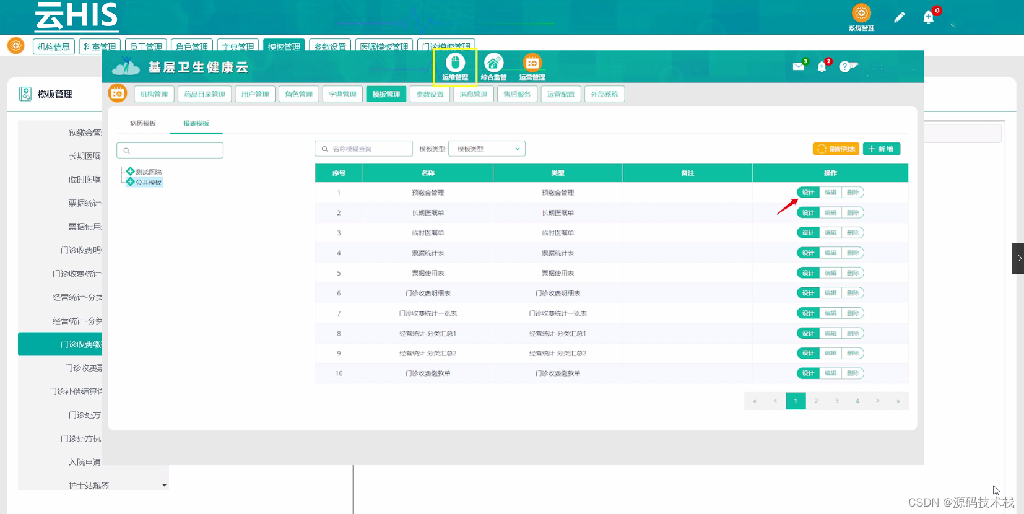
Task: Jump to the last page arrow
Action: 898,401
